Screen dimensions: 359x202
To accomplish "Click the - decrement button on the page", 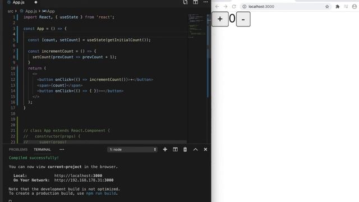I will click(x=243, y=19).
